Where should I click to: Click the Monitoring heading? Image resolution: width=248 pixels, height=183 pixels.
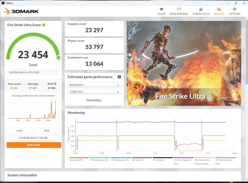click(76, 113)
